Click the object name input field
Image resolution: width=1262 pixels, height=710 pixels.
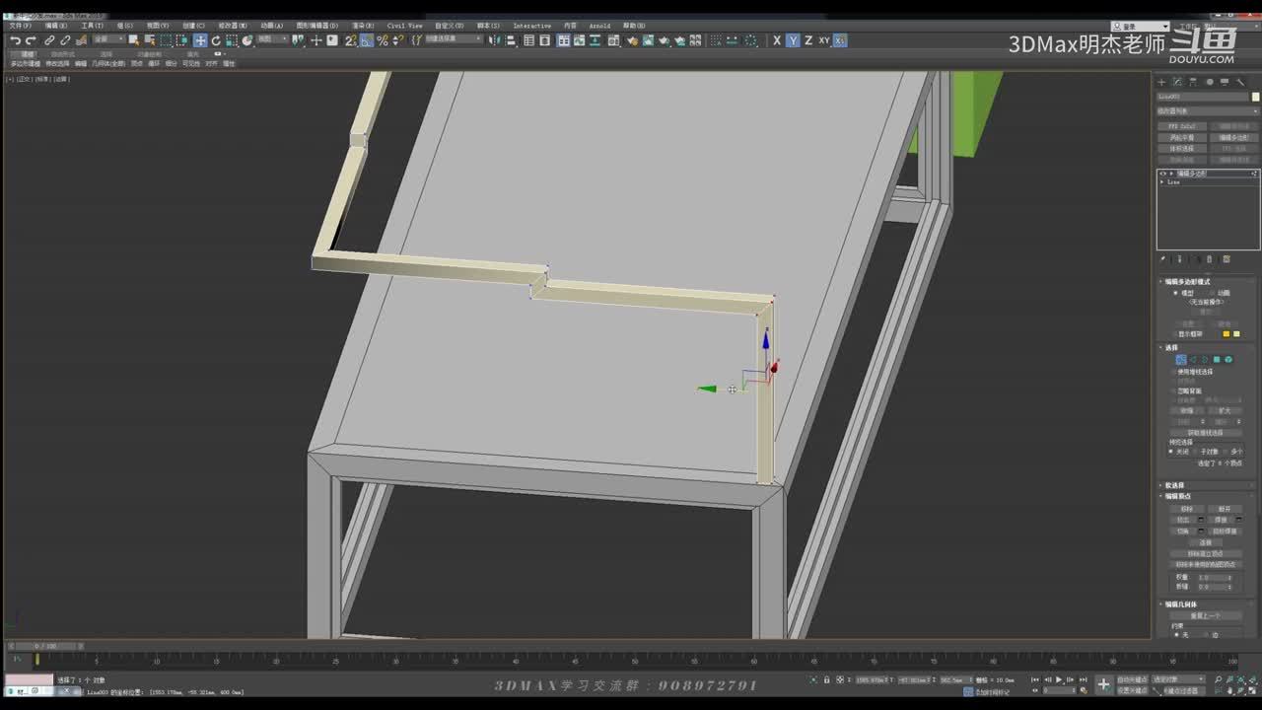[x=1203, y=97]
